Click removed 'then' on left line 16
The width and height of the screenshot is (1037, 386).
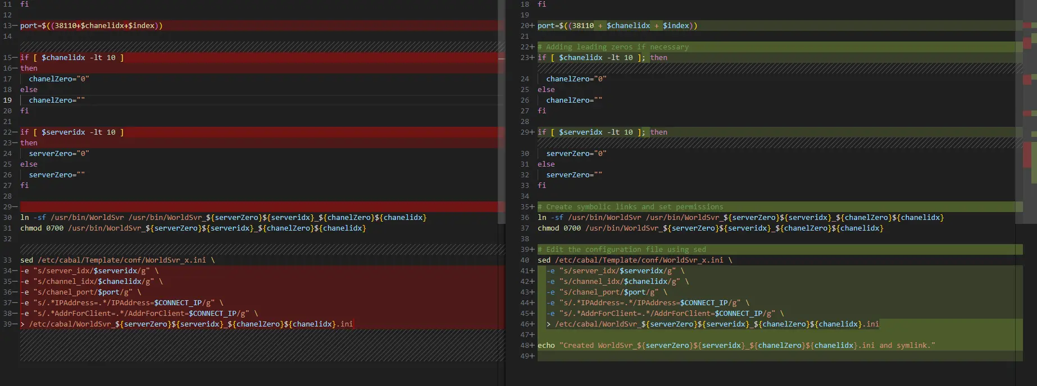pyautogui.click(x=29, y=68)
